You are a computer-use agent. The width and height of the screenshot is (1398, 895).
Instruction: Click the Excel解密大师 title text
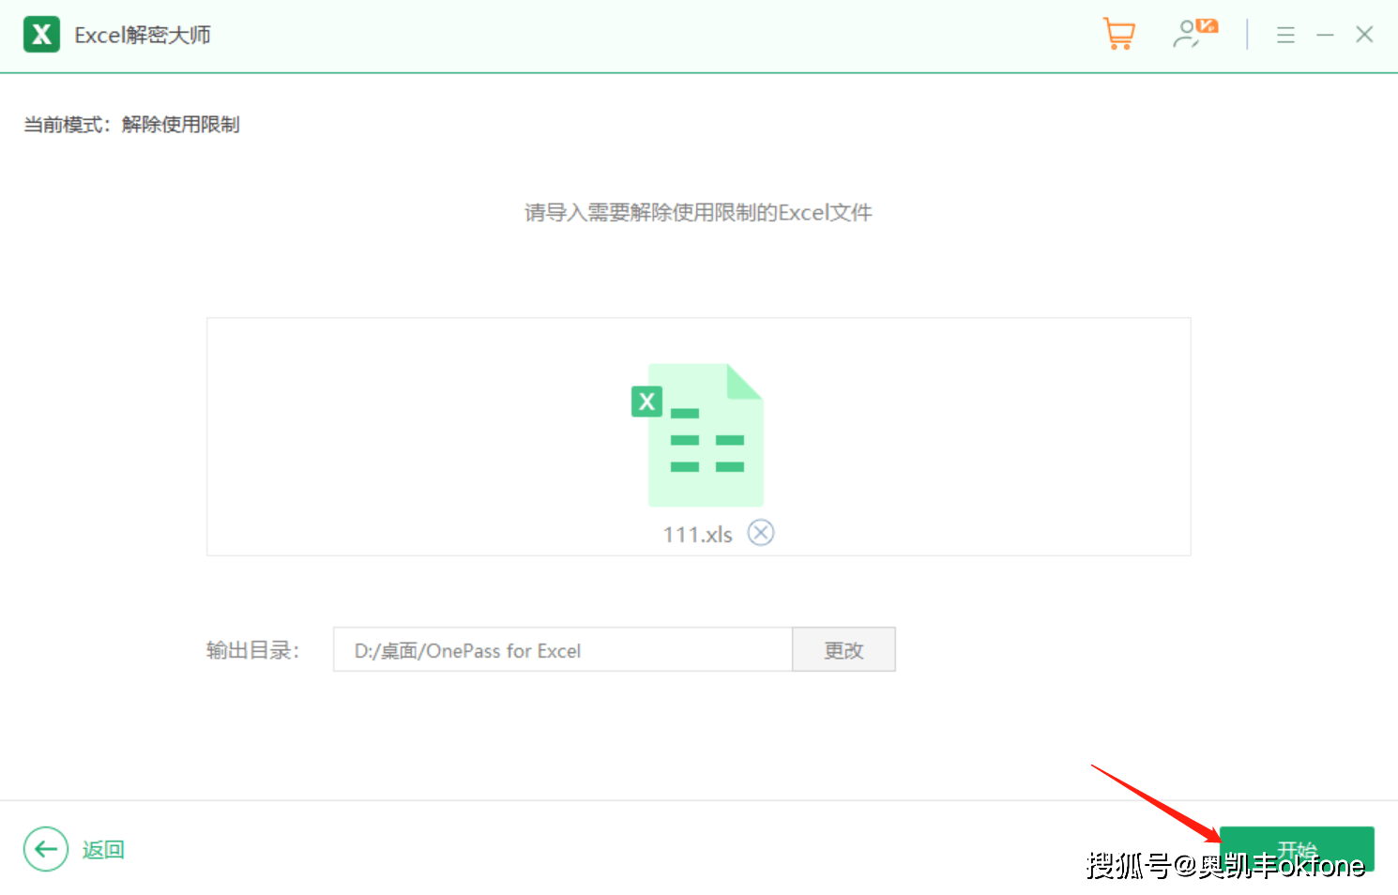pyautogui.click(x=143, y=36)
